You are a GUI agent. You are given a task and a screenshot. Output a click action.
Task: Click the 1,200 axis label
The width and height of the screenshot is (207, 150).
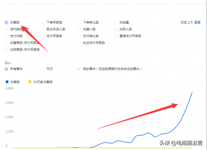[10, 131]
